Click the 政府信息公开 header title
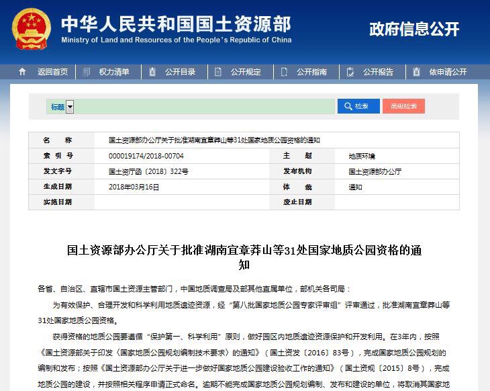Screen dimensions: 490x391 (x=414, y=29)
